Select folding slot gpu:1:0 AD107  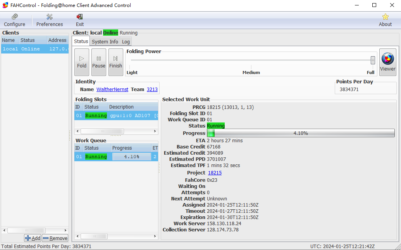pyautogui.click(x=116, y=116)
